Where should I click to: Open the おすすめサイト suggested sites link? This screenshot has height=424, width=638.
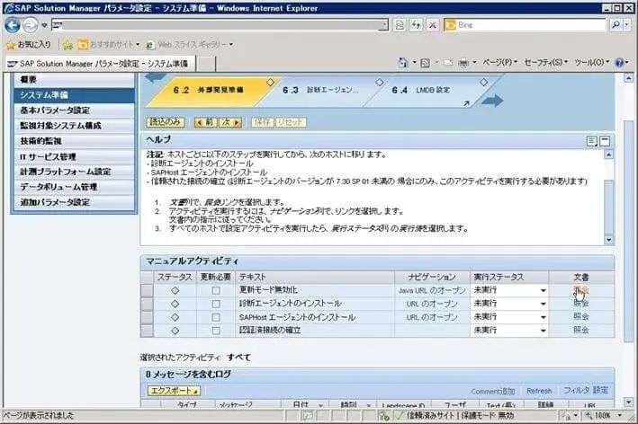pyautogui.click(x=109, y=44)
